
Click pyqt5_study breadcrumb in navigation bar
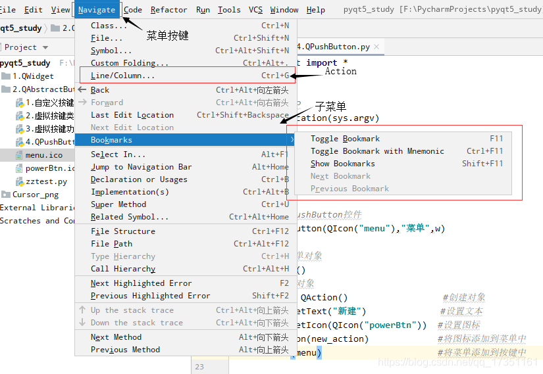21,28
